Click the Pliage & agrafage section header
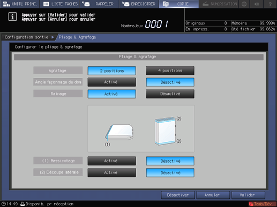 139,57
